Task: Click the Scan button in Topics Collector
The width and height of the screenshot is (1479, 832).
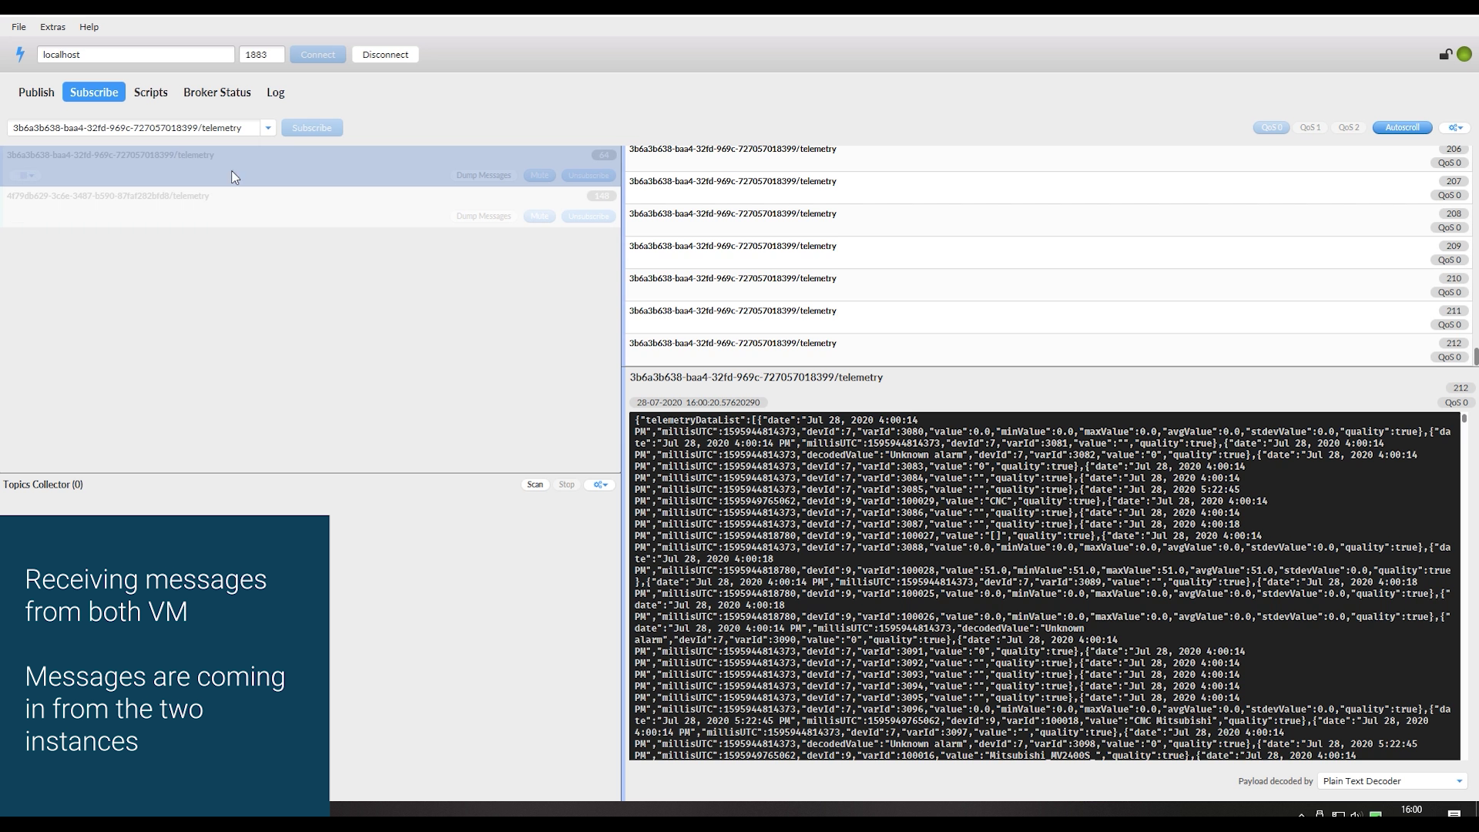Action: click(535, 485)
